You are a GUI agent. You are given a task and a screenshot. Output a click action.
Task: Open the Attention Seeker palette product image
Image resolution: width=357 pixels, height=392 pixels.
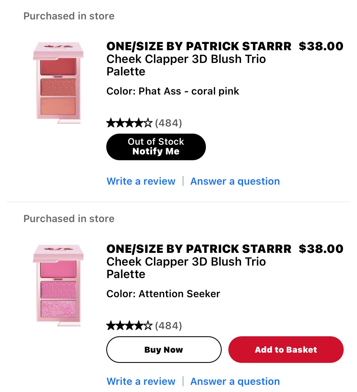point(58,286)
